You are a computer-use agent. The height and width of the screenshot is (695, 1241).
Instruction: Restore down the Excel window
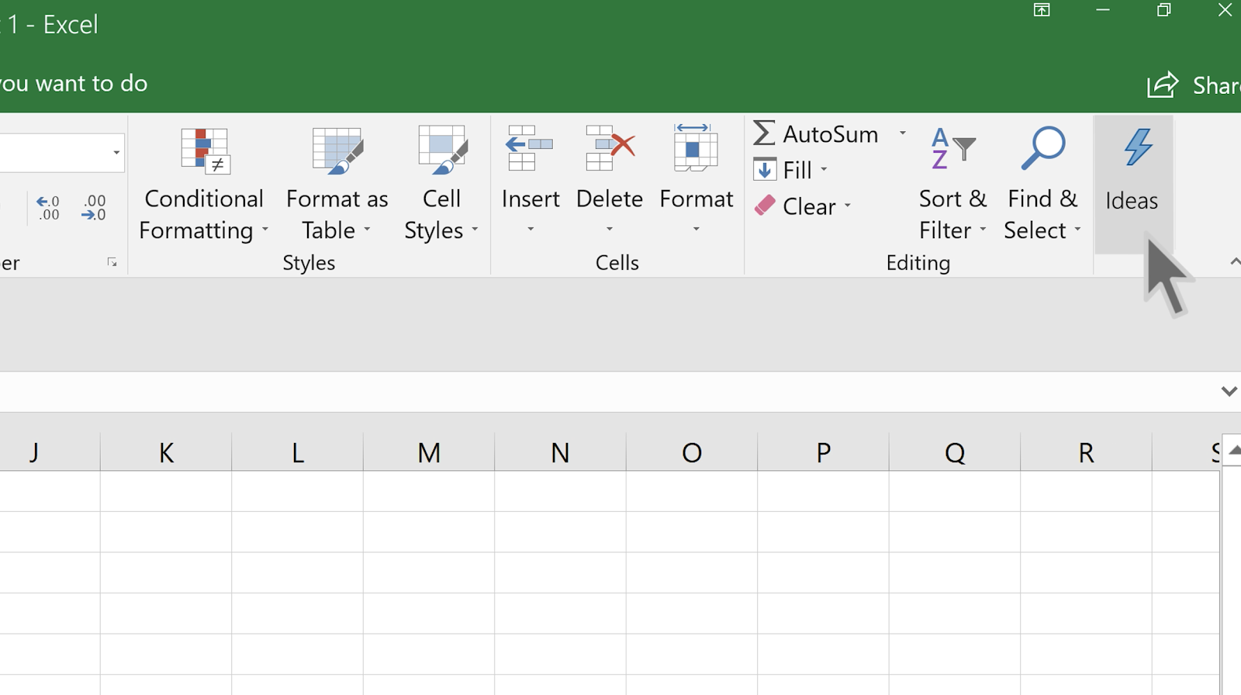(1163, 10)
